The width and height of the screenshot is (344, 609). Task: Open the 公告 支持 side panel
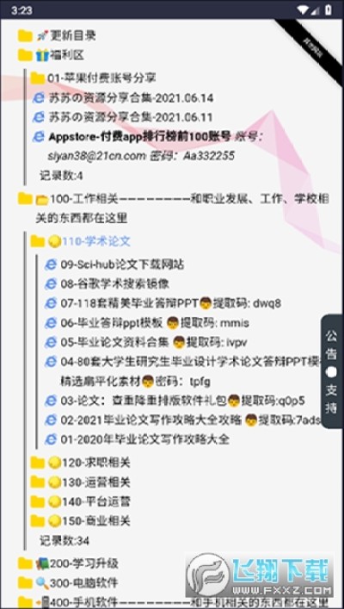click(332, 372)
